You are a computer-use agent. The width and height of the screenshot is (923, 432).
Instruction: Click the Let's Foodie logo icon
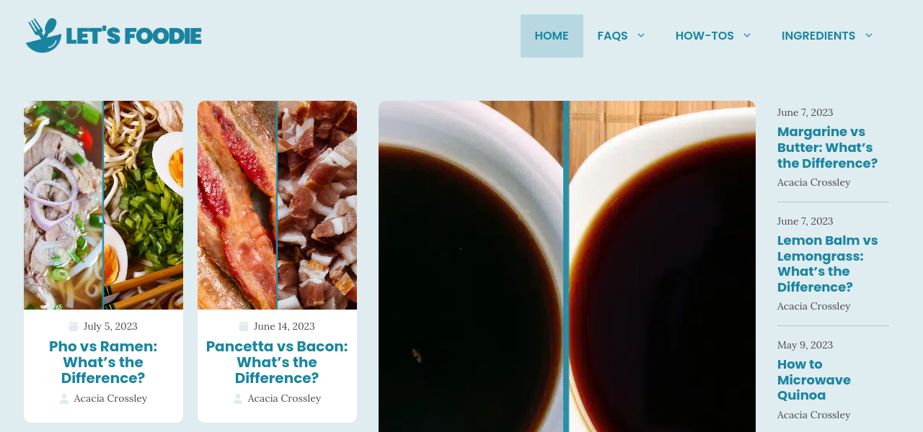coord(43,35)
